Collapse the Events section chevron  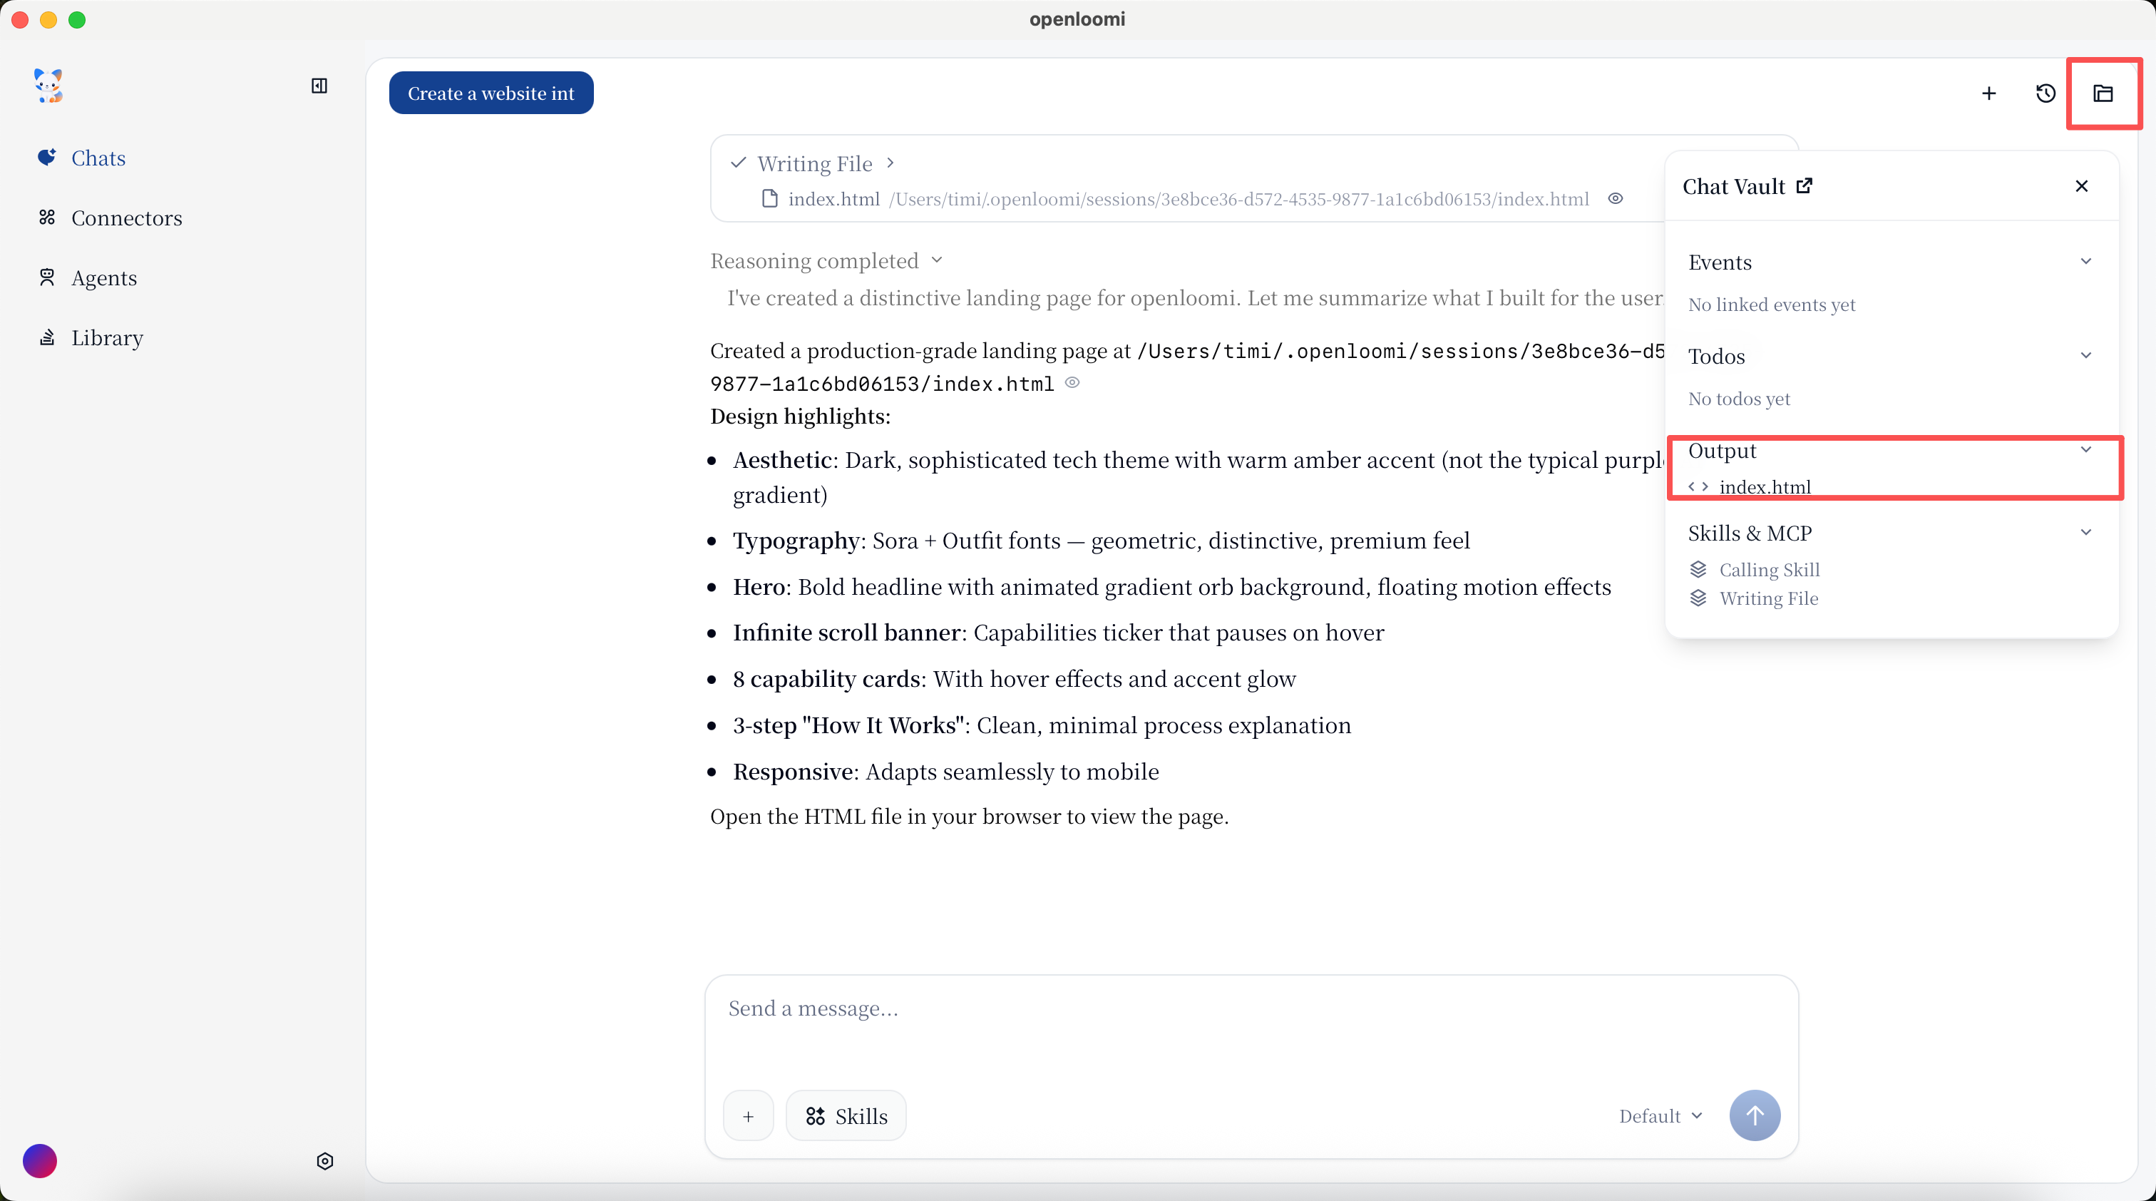pos(2085,261)
